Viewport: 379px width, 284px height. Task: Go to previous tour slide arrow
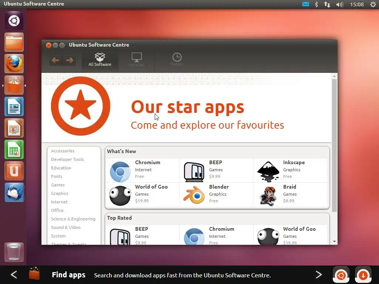point(14,275)
